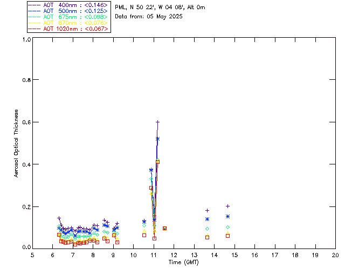Click the purple dashed line sample in the legend
Viewport: 345px width, 276px height.
(x=34, y=5)
